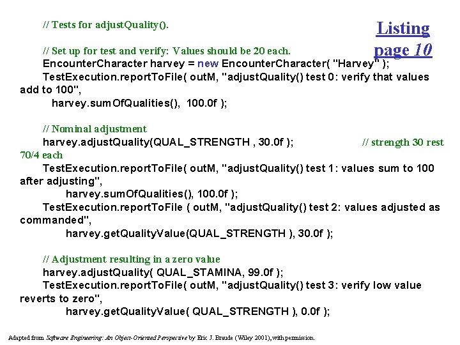The width and height of the screenshot is (460, 345).
Task: Click the text "reverts to zero","
Action: click(x=61, y=298)
